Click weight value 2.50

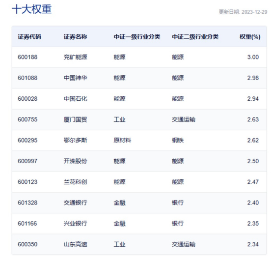(x=253, y=161)
